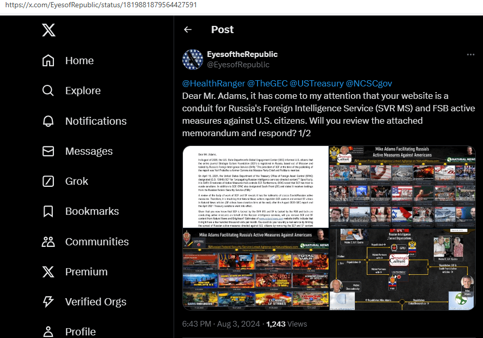Click the EyesoftheRepublic profile avatar
483x338 pixels.
click(192, 60)
